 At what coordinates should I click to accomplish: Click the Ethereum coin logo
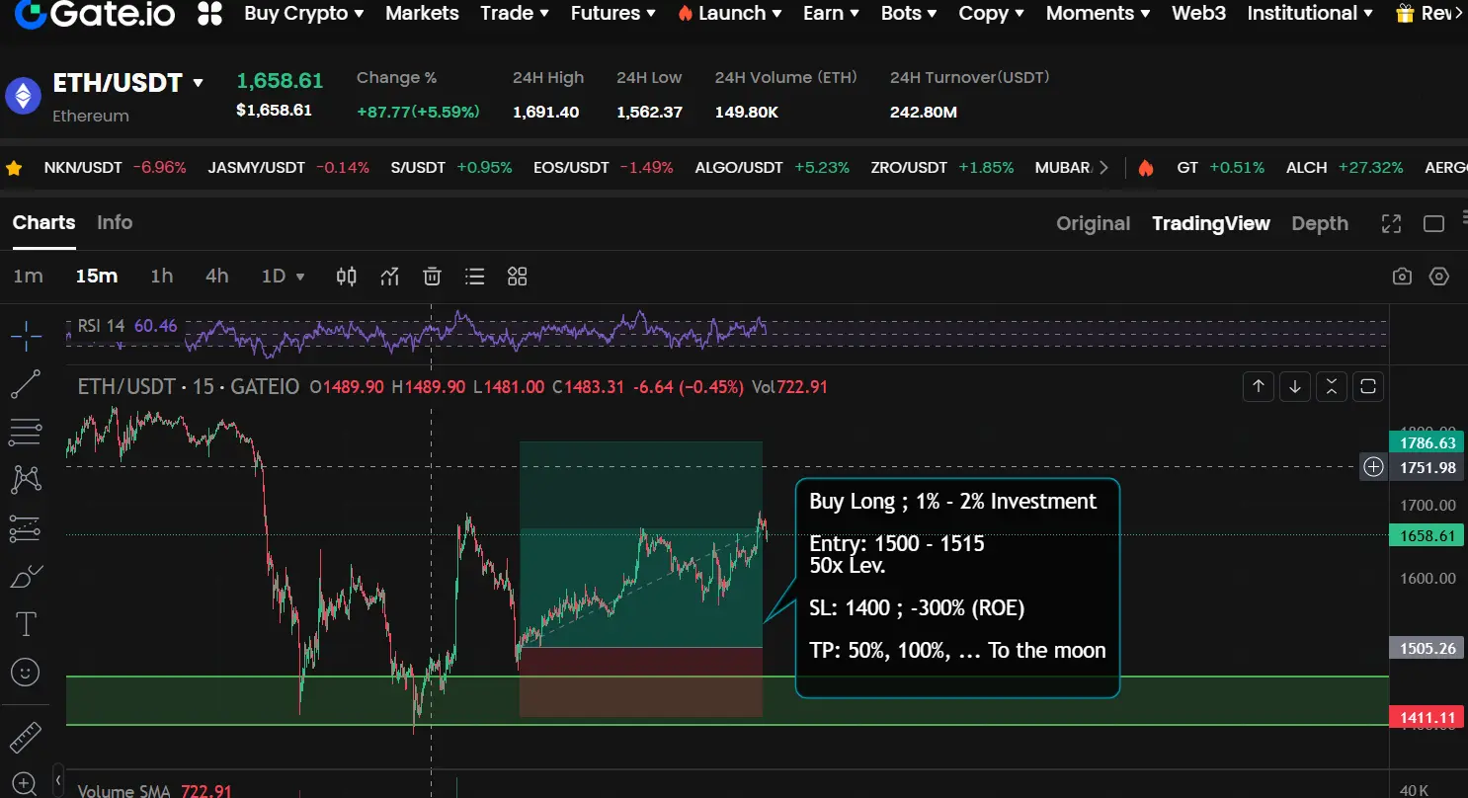click(23, 96)
